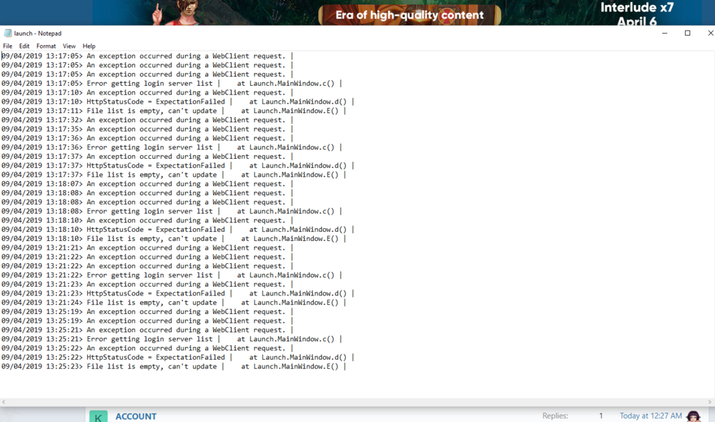Image resolution: width=715 pixels, height=422 pixels.
Task: Click the Today at 12:27 AM link
Action: [x=650, y=416]
